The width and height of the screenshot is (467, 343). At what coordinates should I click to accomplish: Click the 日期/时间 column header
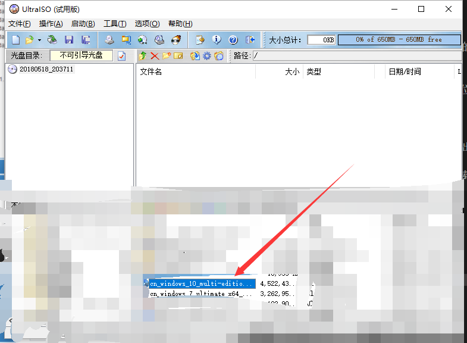tap(405, 71)
